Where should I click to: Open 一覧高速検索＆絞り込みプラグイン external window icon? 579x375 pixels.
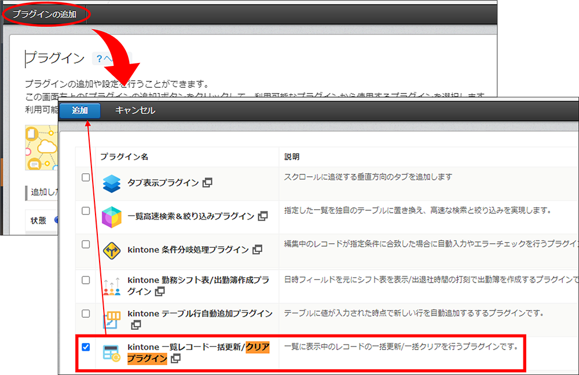(x=263, y=216)
